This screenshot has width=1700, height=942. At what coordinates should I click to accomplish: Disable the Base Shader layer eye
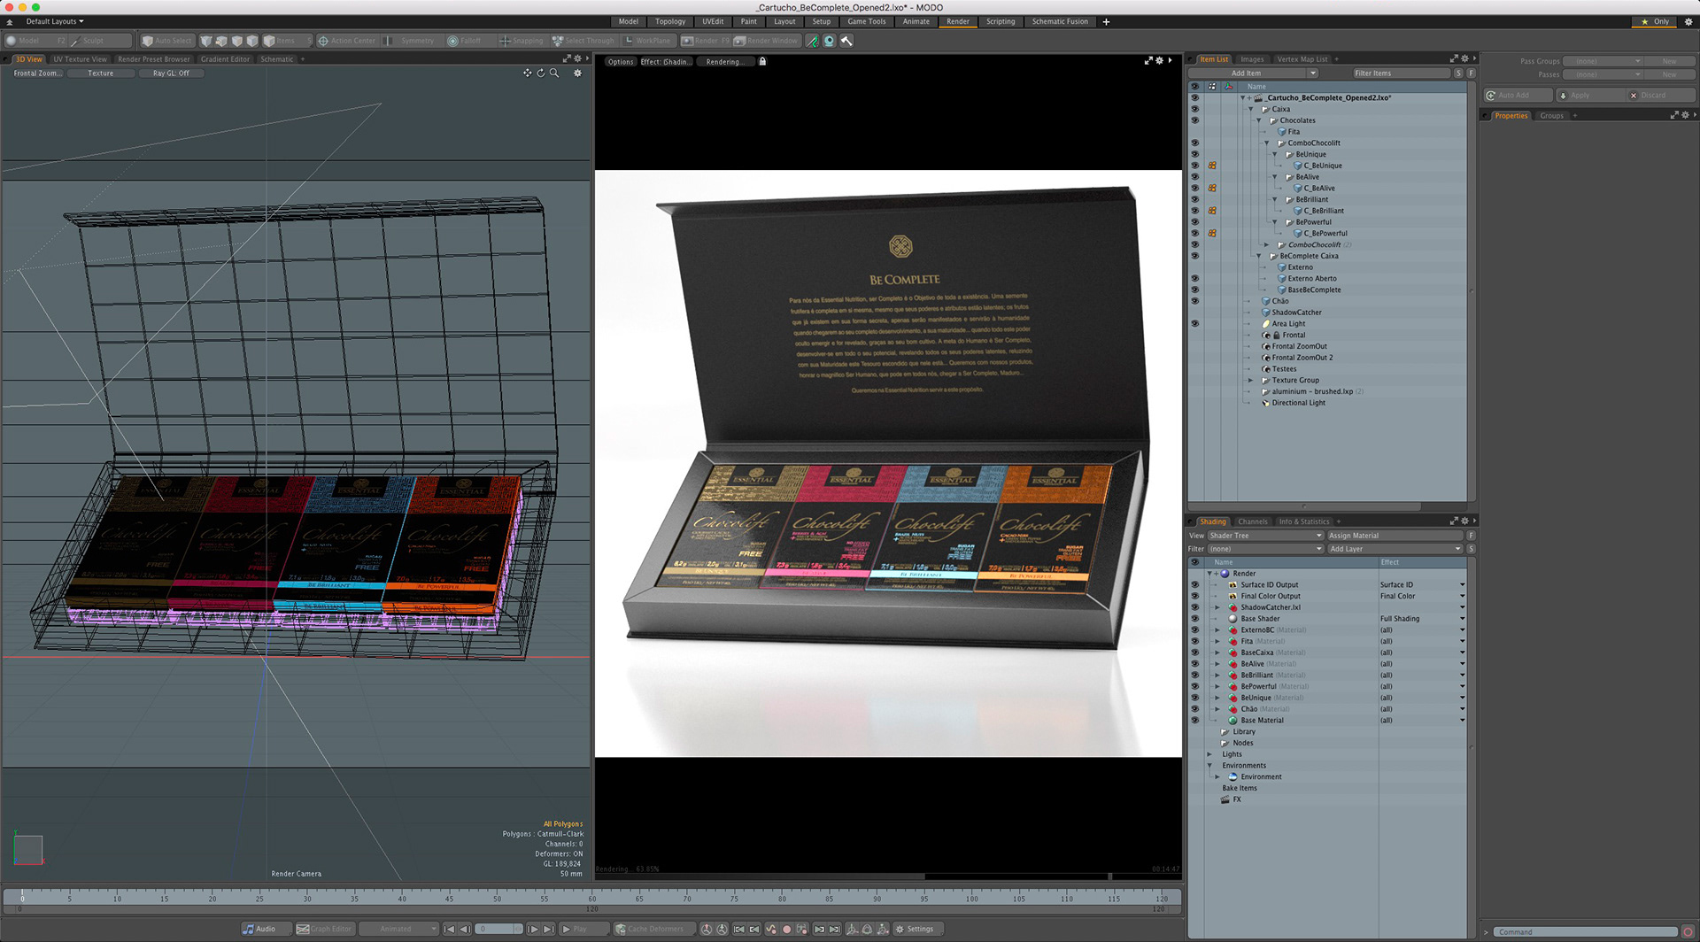(1194, 619)
